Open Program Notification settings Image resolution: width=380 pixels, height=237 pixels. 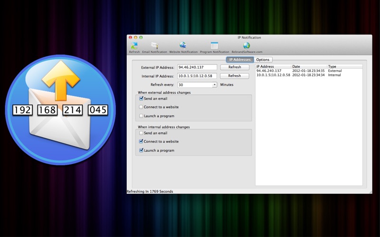point(214,46)
